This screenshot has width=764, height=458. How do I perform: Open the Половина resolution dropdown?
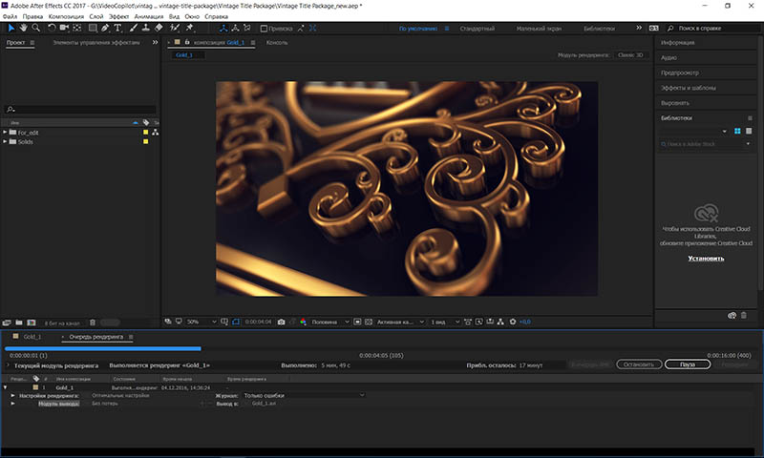[330, 322]
